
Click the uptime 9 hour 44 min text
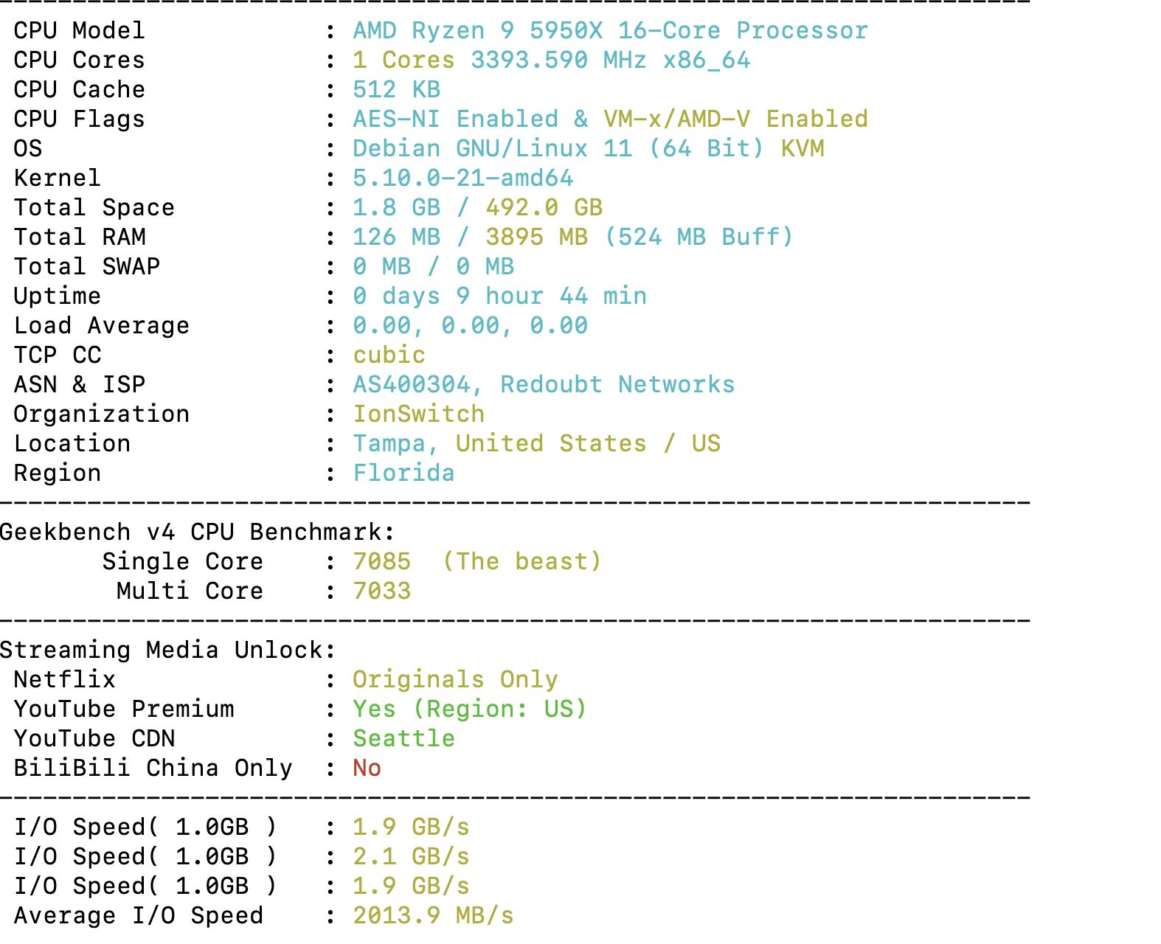pos(551,296)
